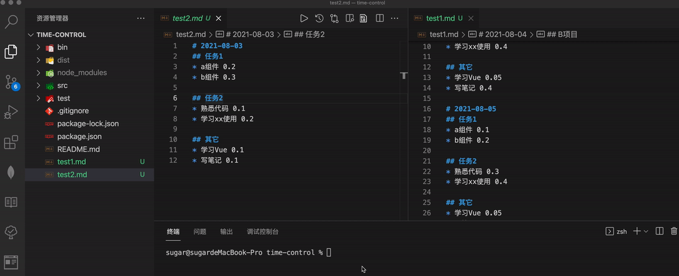This screenshot has width=679, height=276.
Task: Click line '* 学习Vue 0.1' in test2.md
Action: (218, 150)
